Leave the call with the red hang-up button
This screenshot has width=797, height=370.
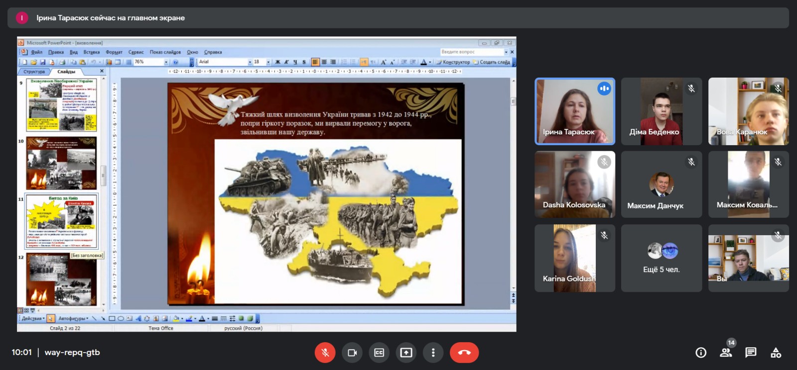tap(464, 353)
